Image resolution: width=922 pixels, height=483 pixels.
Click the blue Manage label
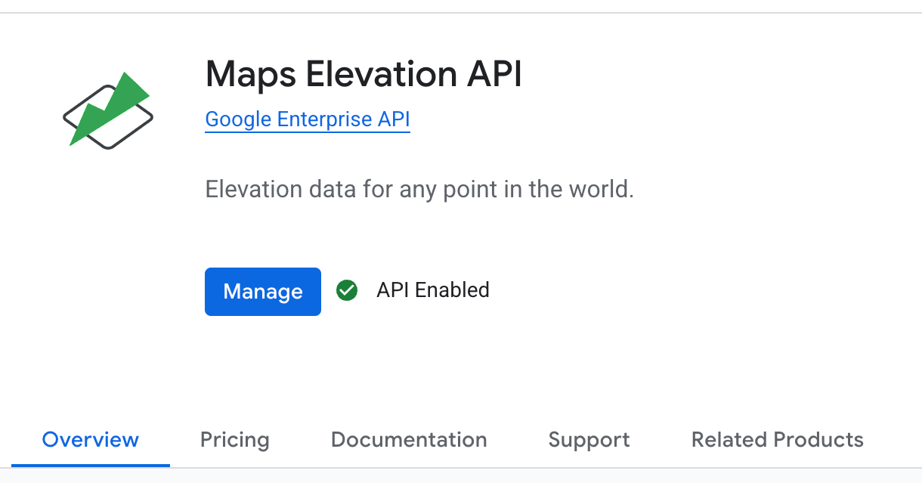[262, 291]
